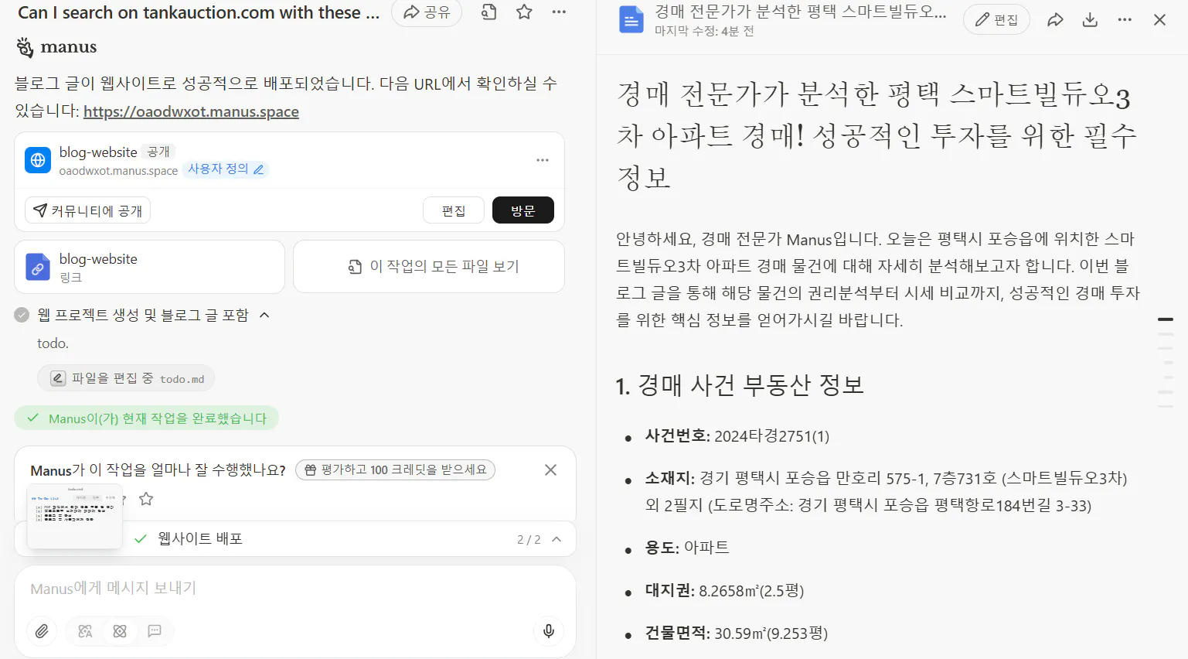The height and width of the screenshot is (659, 1188).
Task: Collapse the 웹 프로젝트 생성 task section chevron
Action: coord(264,315)
